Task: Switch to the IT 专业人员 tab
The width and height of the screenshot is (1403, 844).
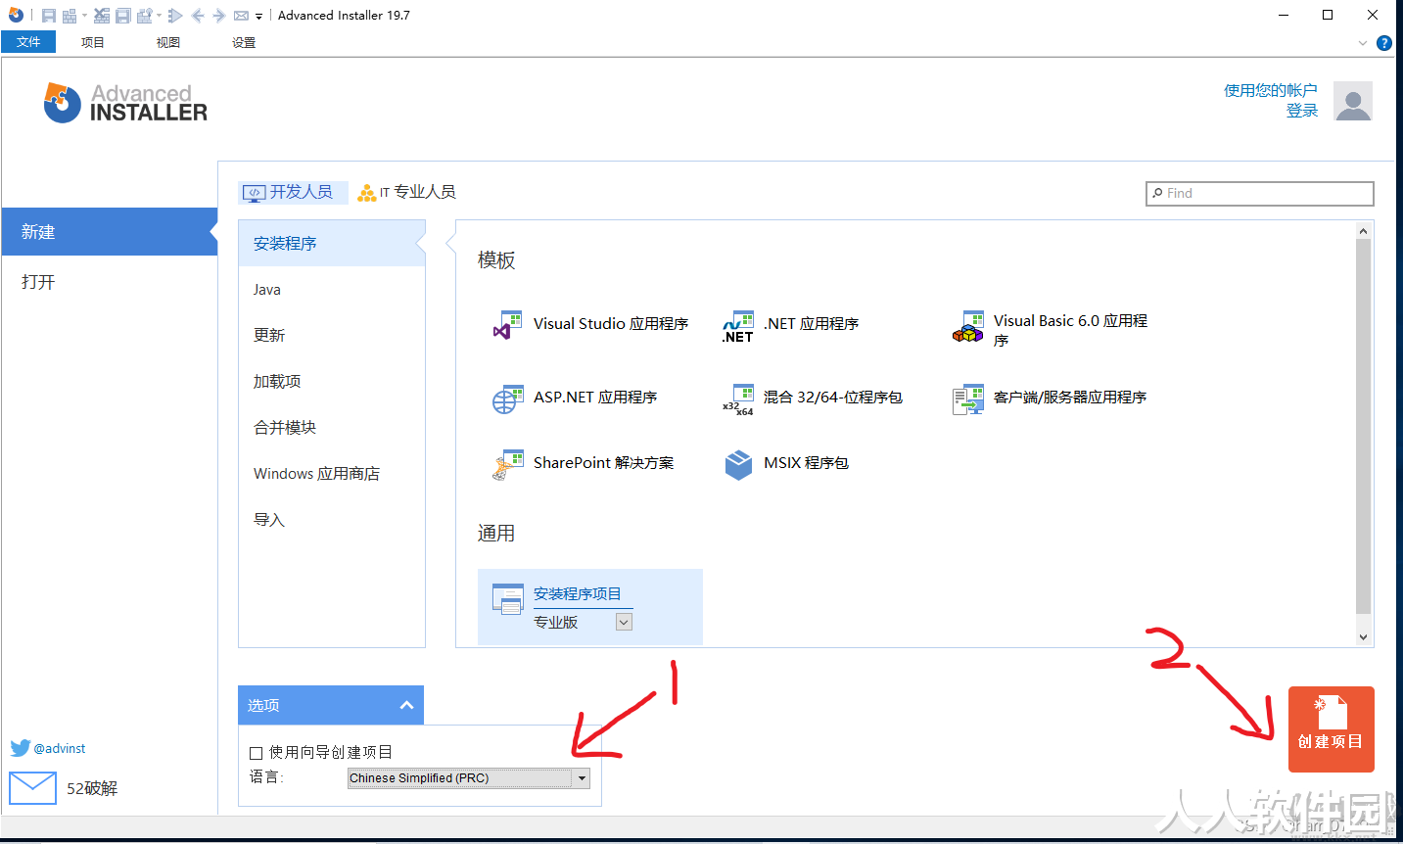Action: tap(406, 192)
